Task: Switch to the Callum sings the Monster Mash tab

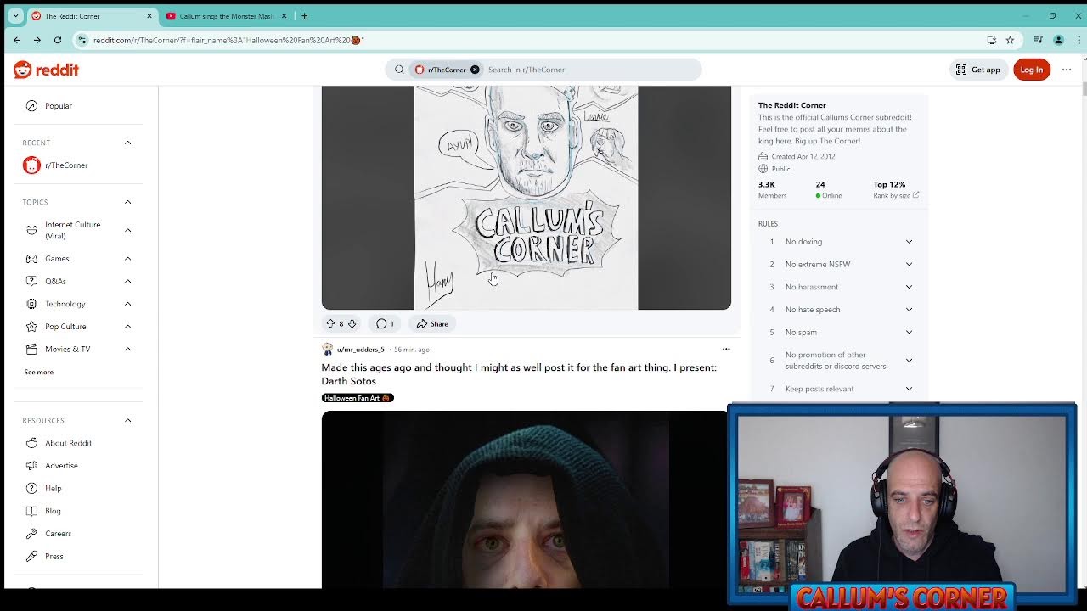Action: pos(227,16)
